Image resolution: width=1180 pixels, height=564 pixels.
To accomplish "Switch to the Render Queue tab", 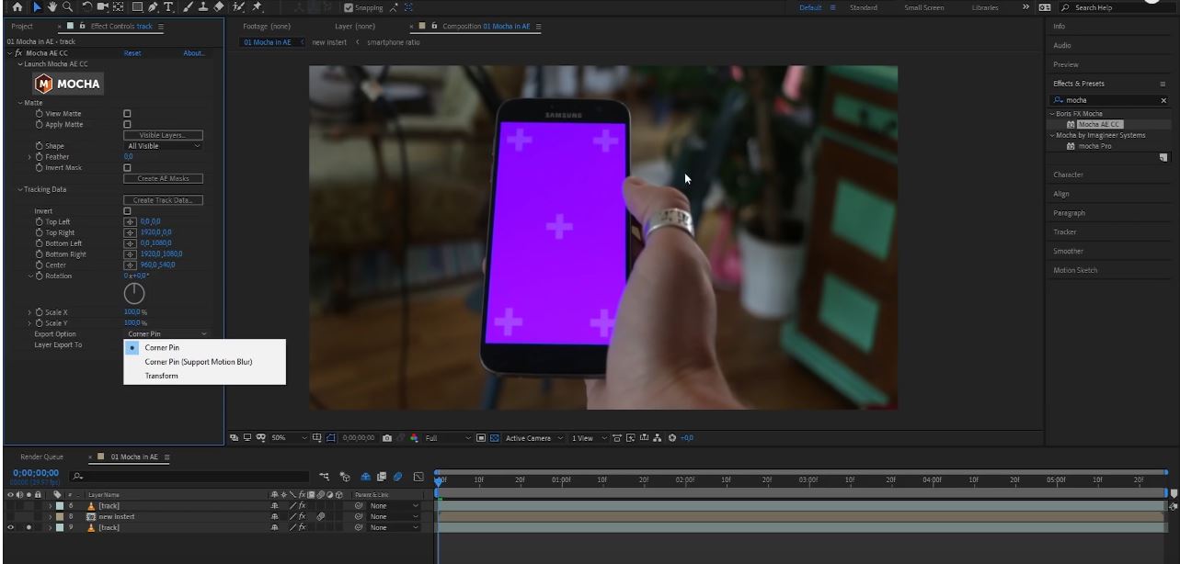I will 42,457.
